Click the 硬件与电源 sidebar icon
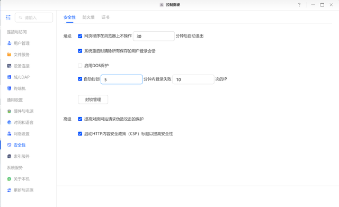Image resolution: width=339 pixels, height=207 pixels. (9, 111)
